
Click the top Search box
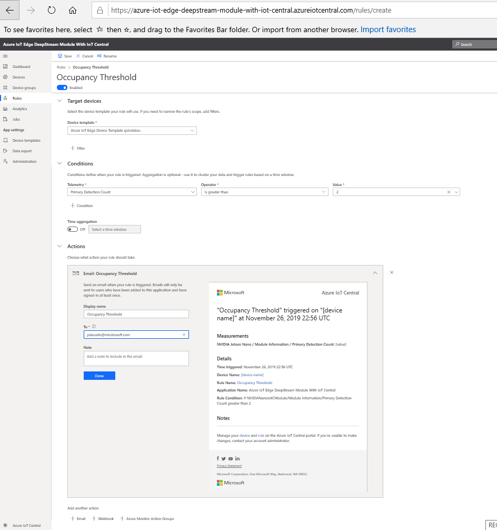point(475,44)
